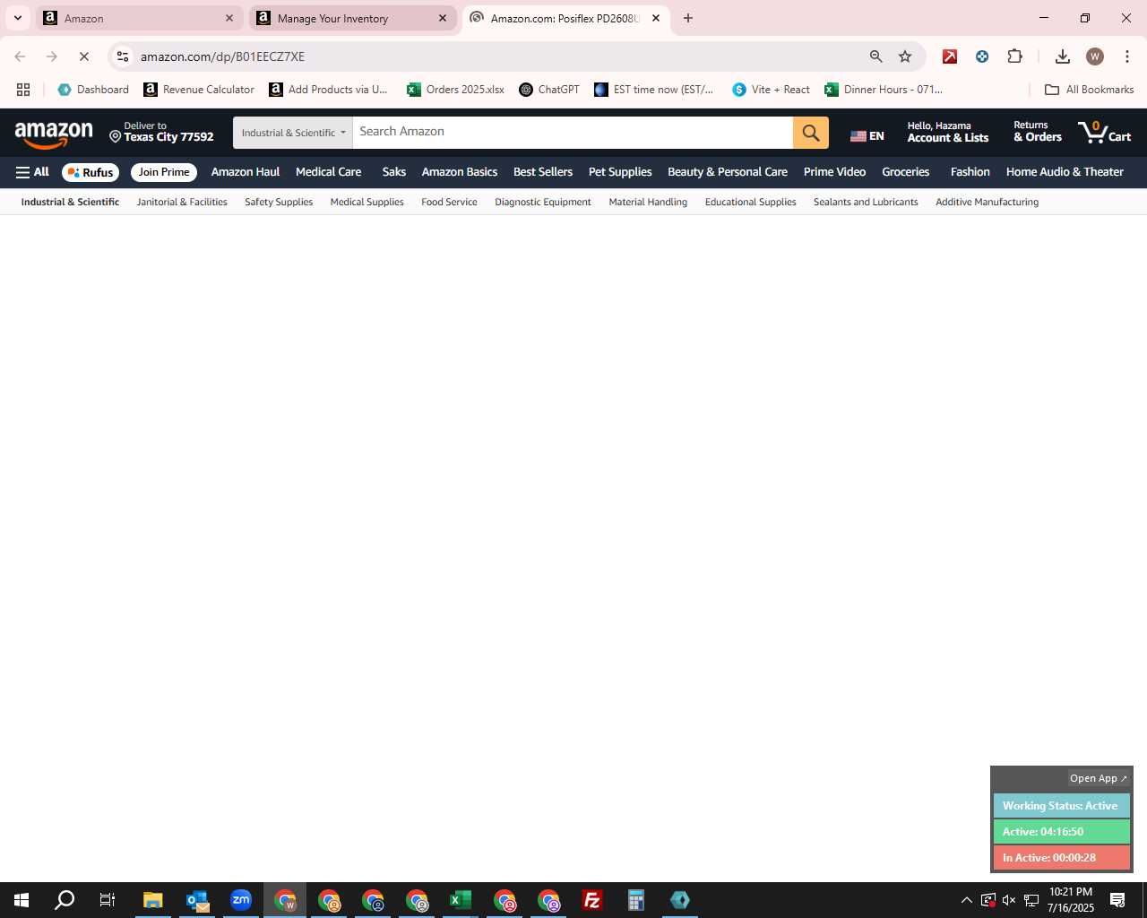Viewport: 1147px width, 918px height.
Task: Click browser back arrow
Action: (x=20, y=56)
